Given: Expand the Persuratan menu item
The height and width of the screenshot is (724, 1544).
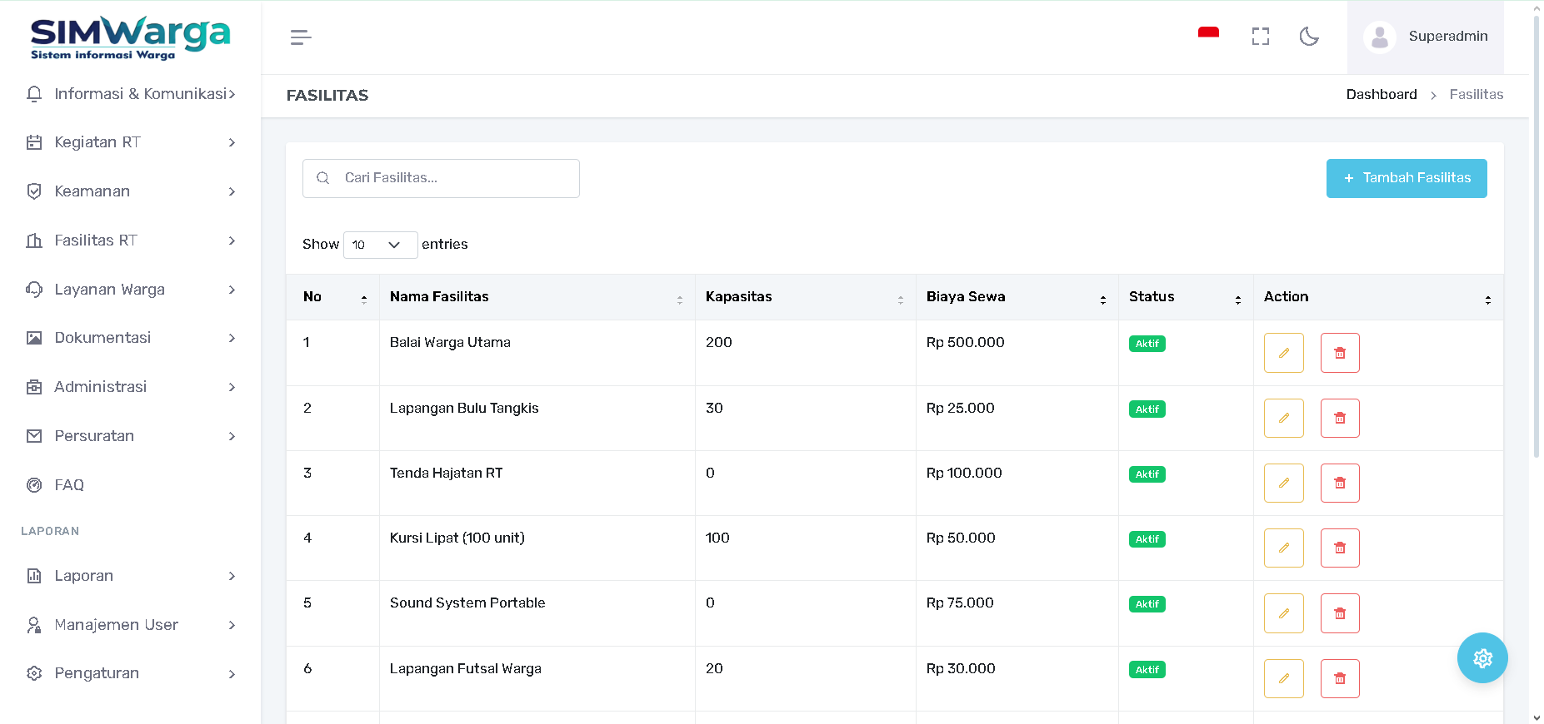Looking at the screenshot, I should (131, 436).
